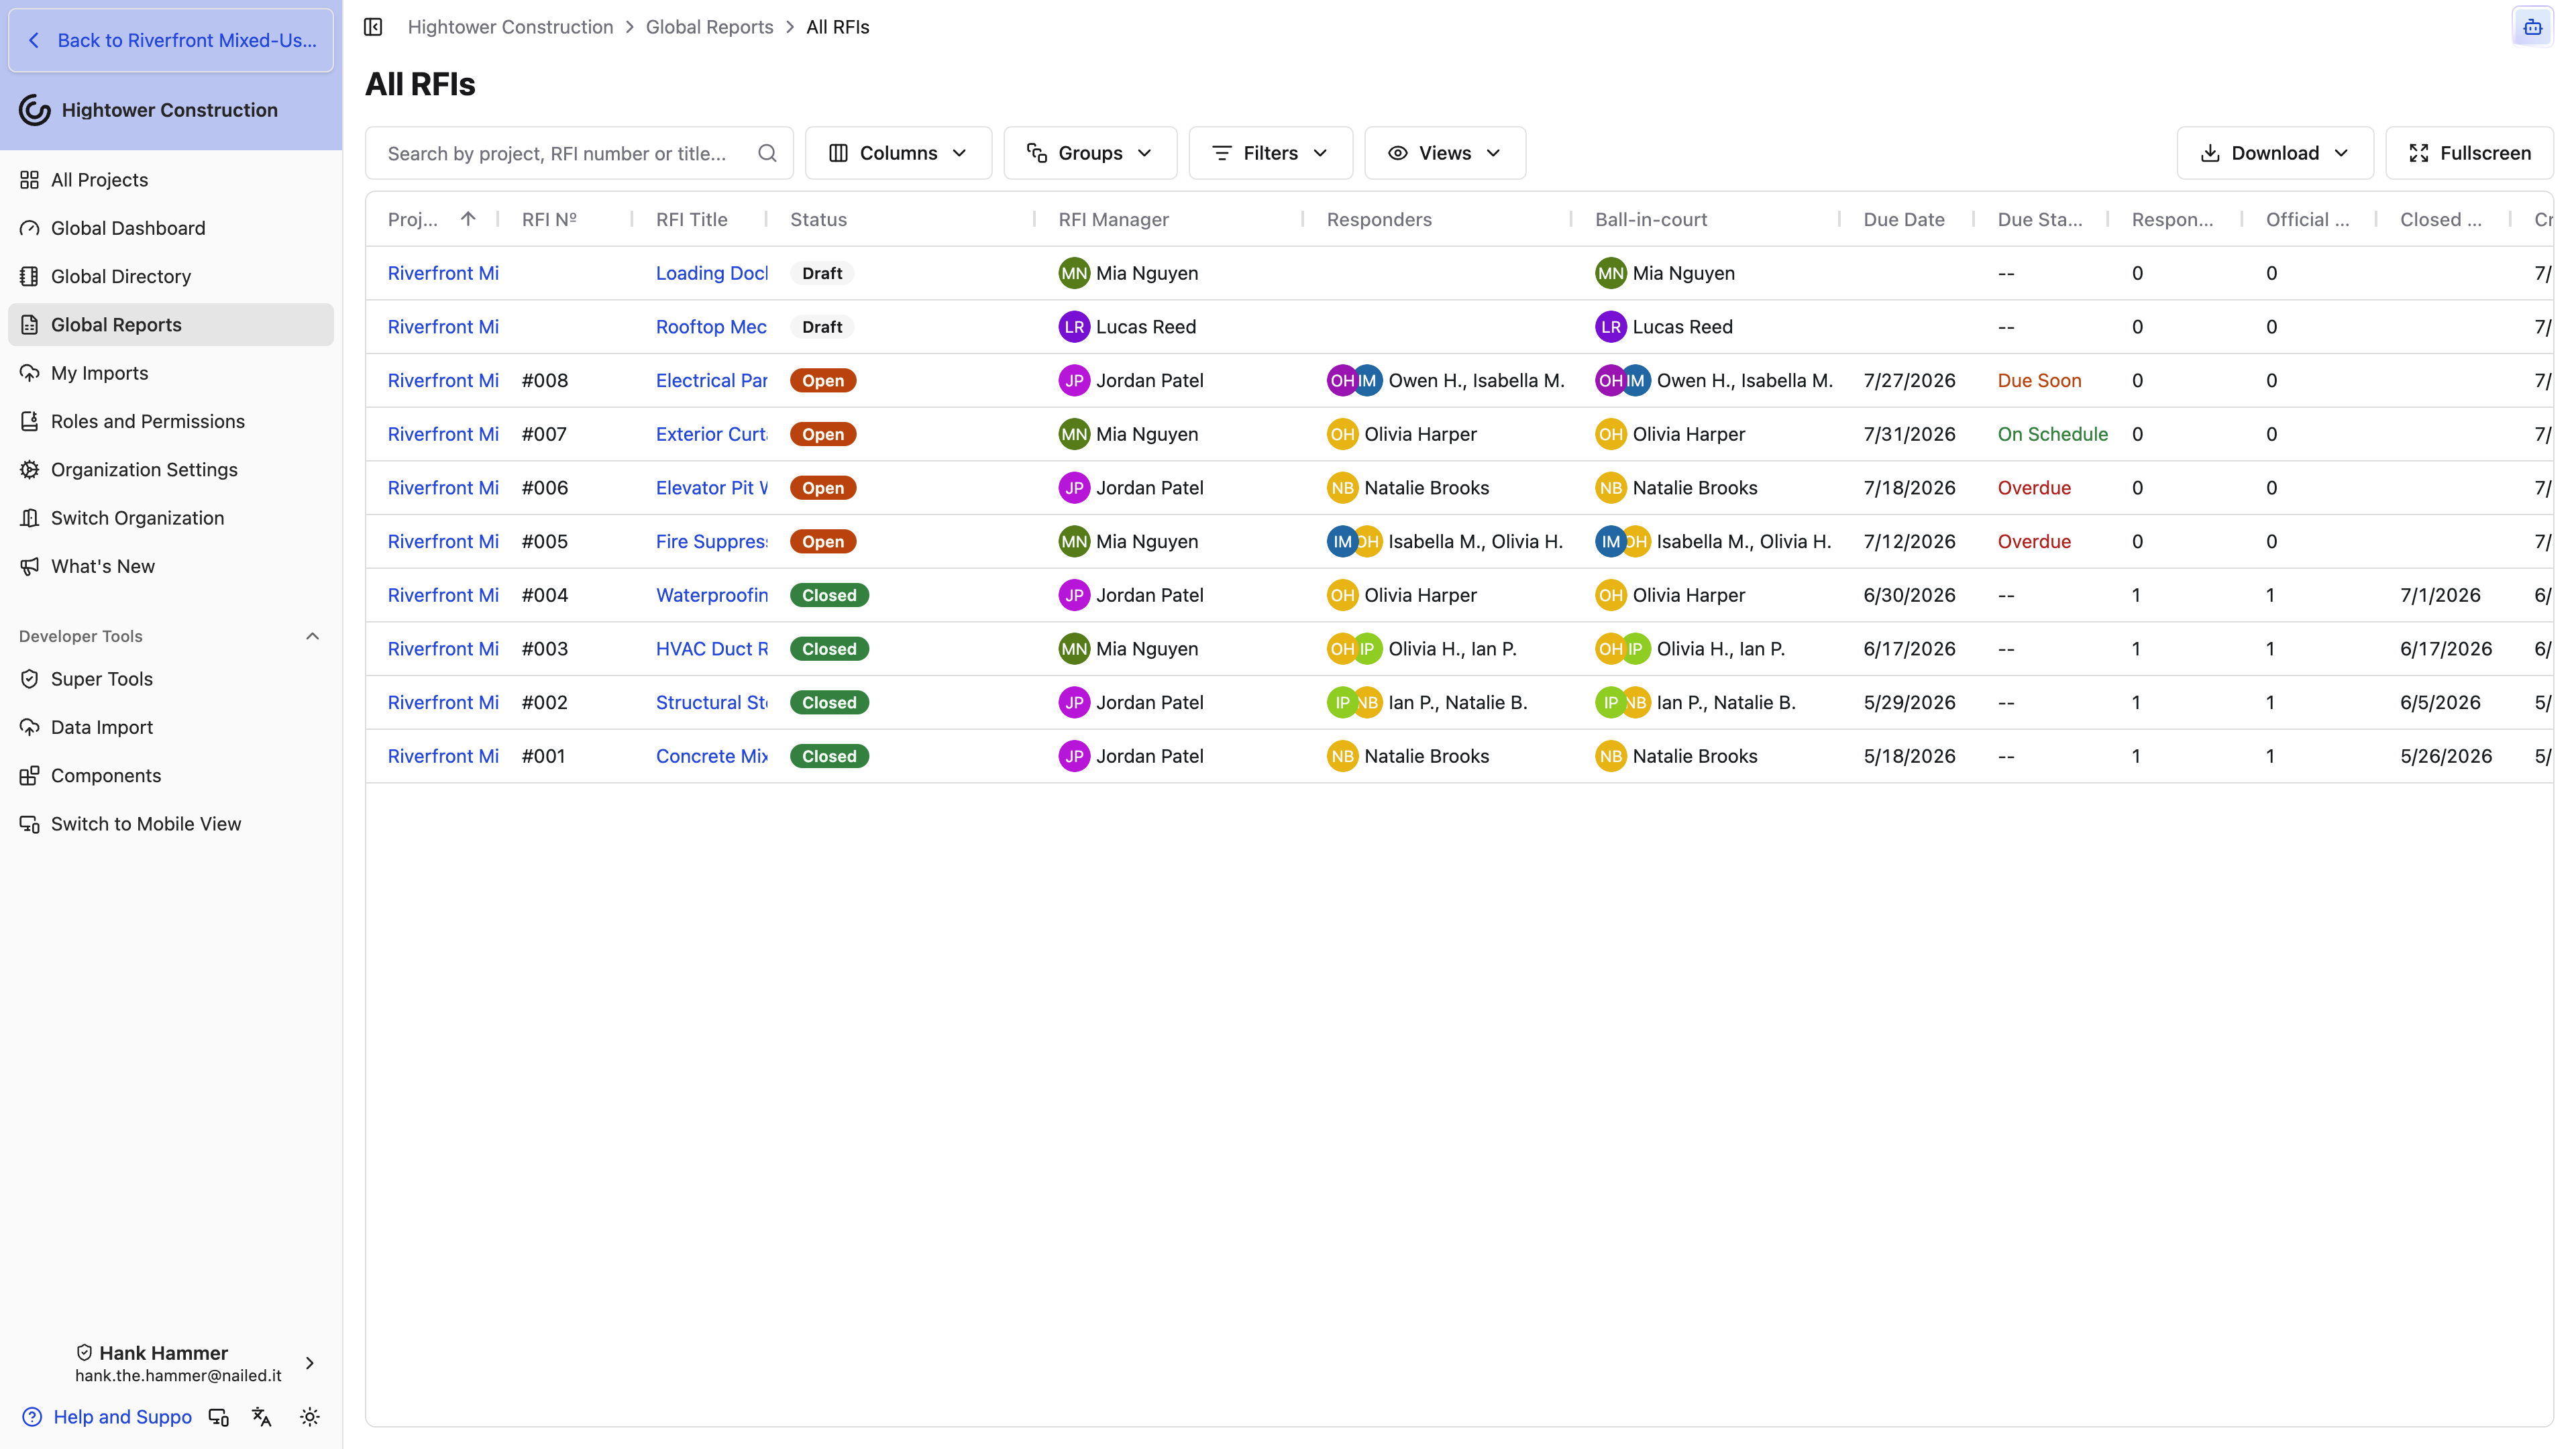Click Components icon
Viewport: 2576px width, 1449px height.
[30, 776]
